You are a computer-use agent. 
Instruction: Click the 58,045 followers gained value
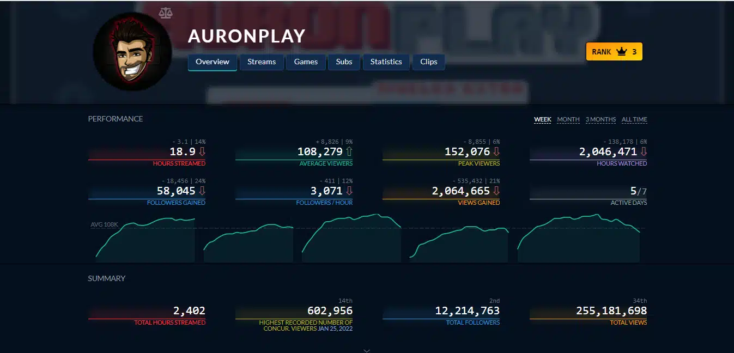click(x=175, y=191)
